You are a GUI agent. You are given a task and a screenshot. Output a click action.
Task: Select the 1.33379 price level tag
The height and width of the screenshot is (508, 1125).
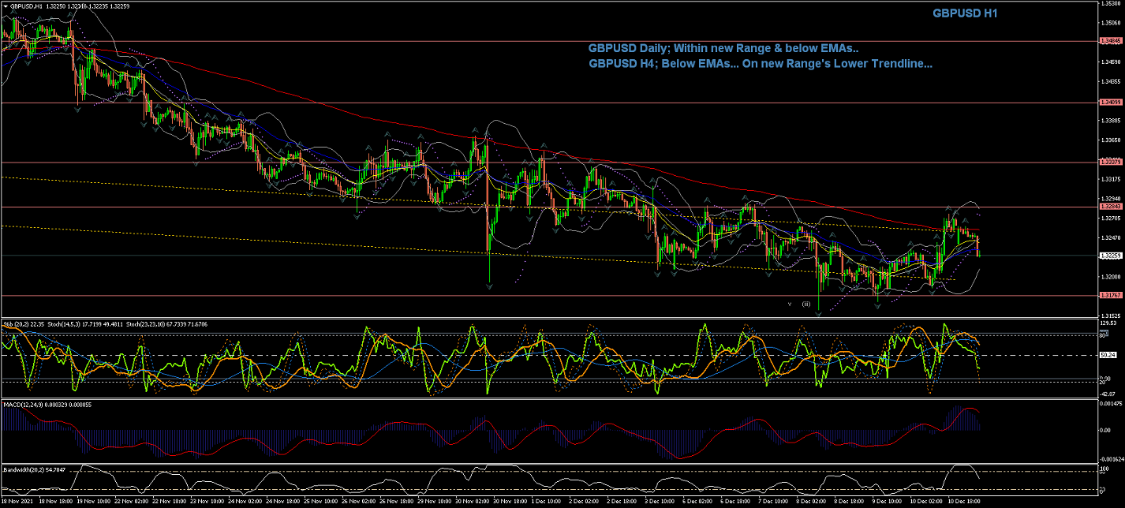(1109, 162)
